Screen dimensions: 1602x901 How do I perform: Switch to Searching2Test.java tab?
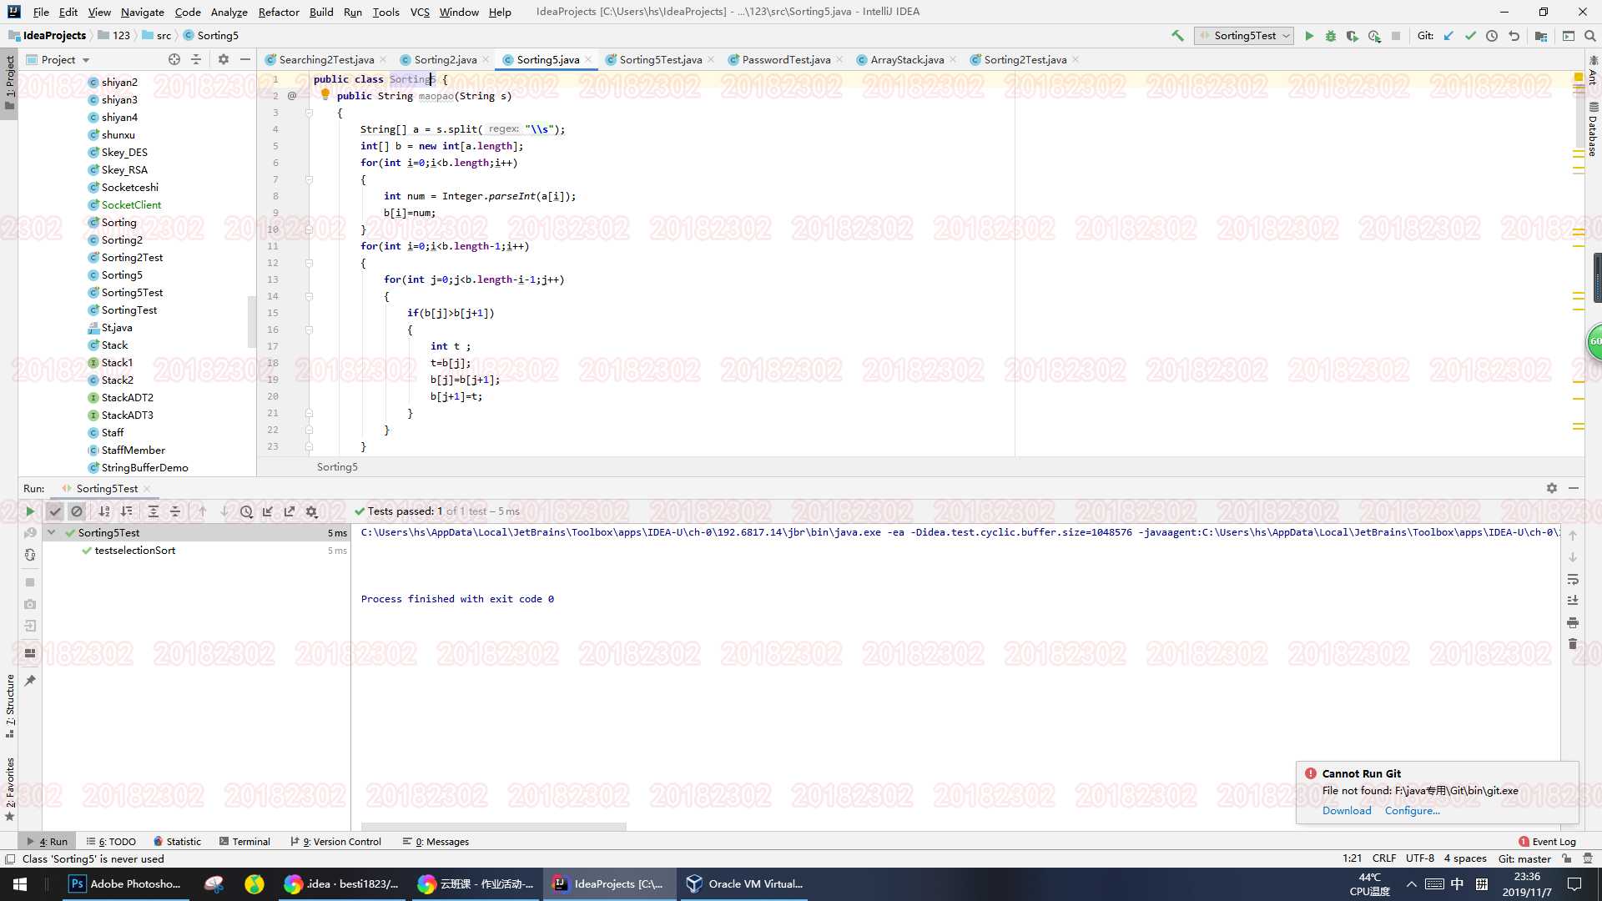pos(325,59)
